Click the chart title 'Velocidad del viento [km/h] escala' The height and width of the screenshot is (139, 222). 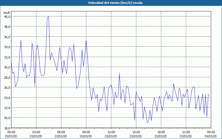[115, 3]
